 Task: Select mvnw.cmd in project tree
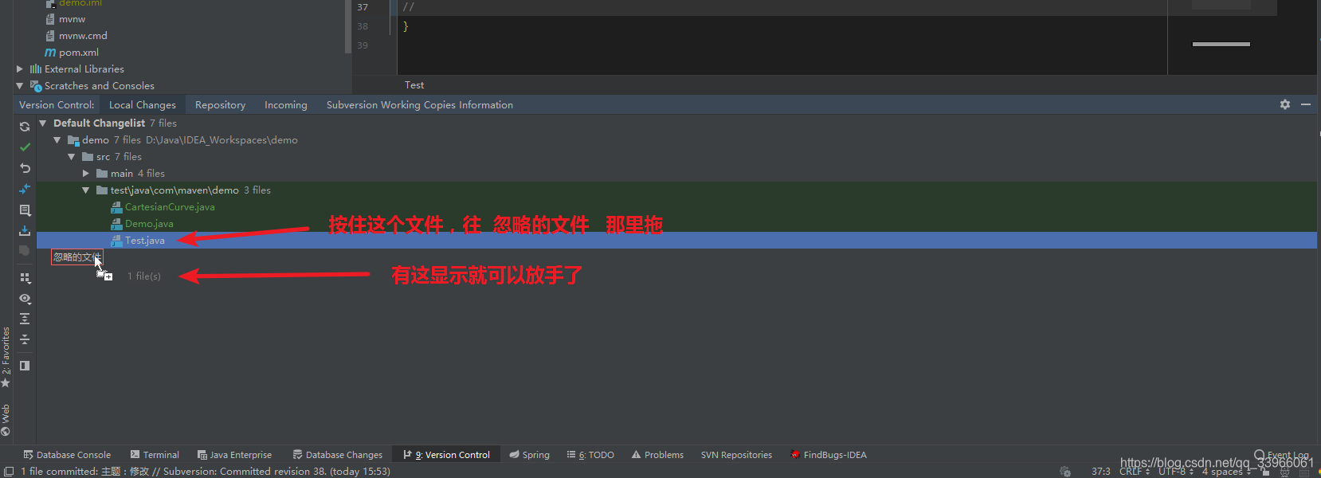point(83,36)
